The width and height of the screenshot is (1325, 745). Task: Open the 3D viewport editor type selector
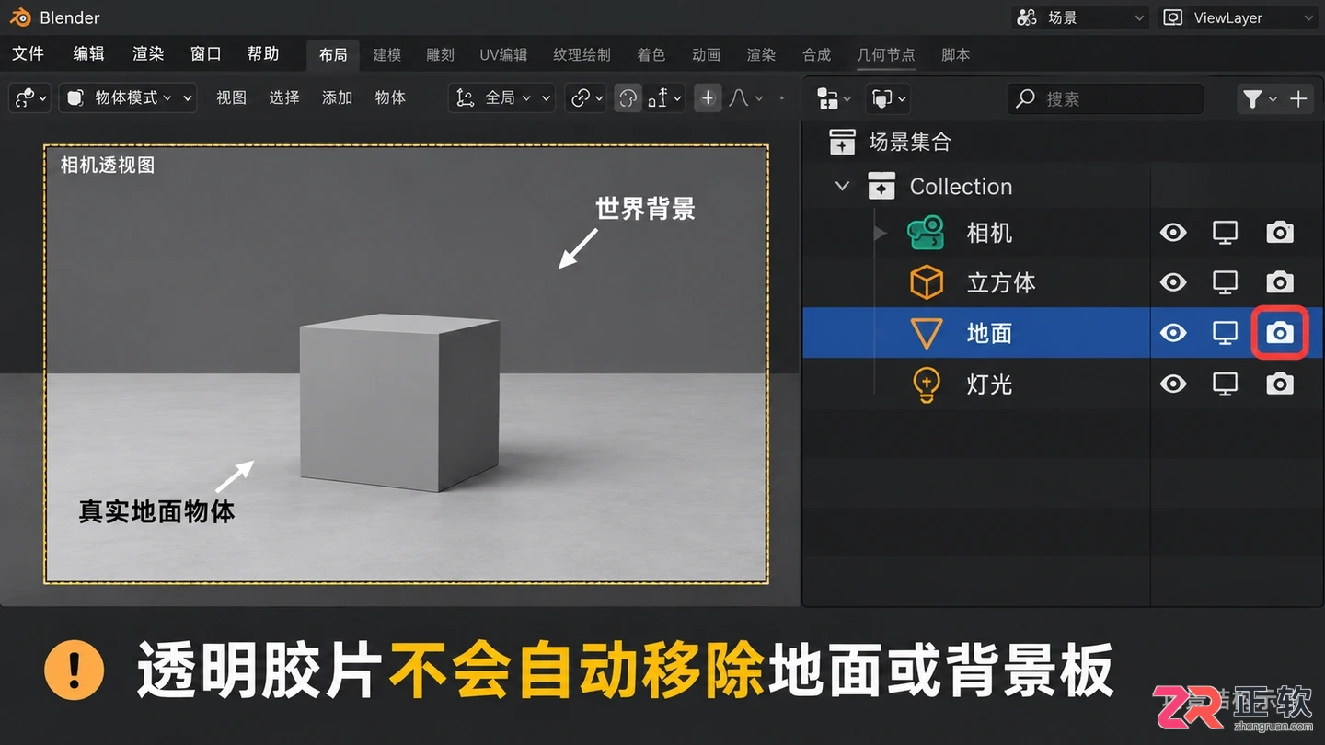tap(30, 97)
